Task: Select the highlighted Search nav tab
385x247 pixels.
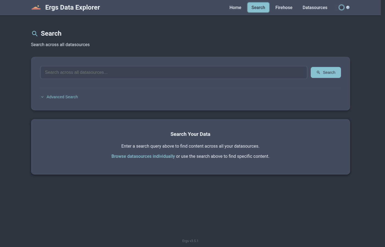Action: pyautogui.click(x=258, y=7)
